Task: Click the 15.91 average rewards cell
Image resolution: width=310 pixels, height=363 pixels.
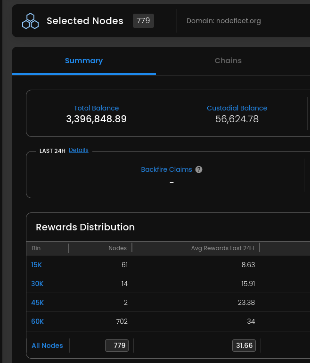Action: [x=248, y=284]
